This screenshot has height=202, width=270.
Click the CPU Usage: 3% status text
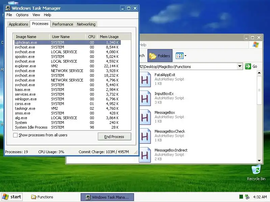click(x=51, y=152)
